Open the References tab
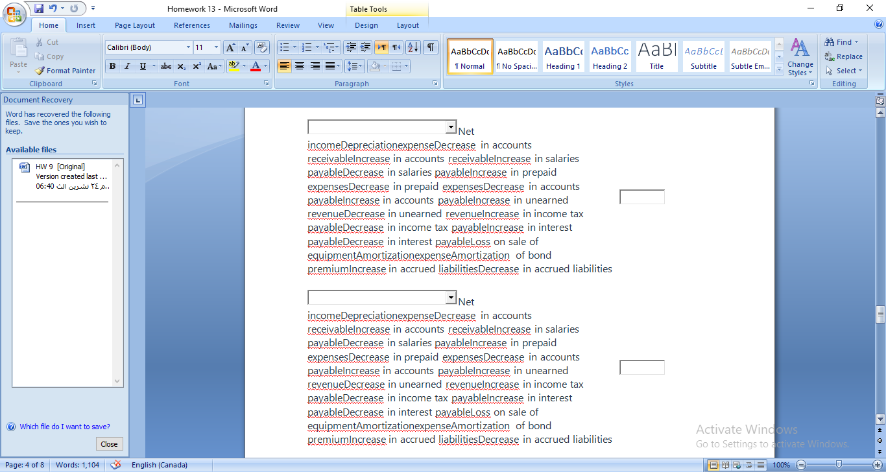886x472 pixels. 192,25
